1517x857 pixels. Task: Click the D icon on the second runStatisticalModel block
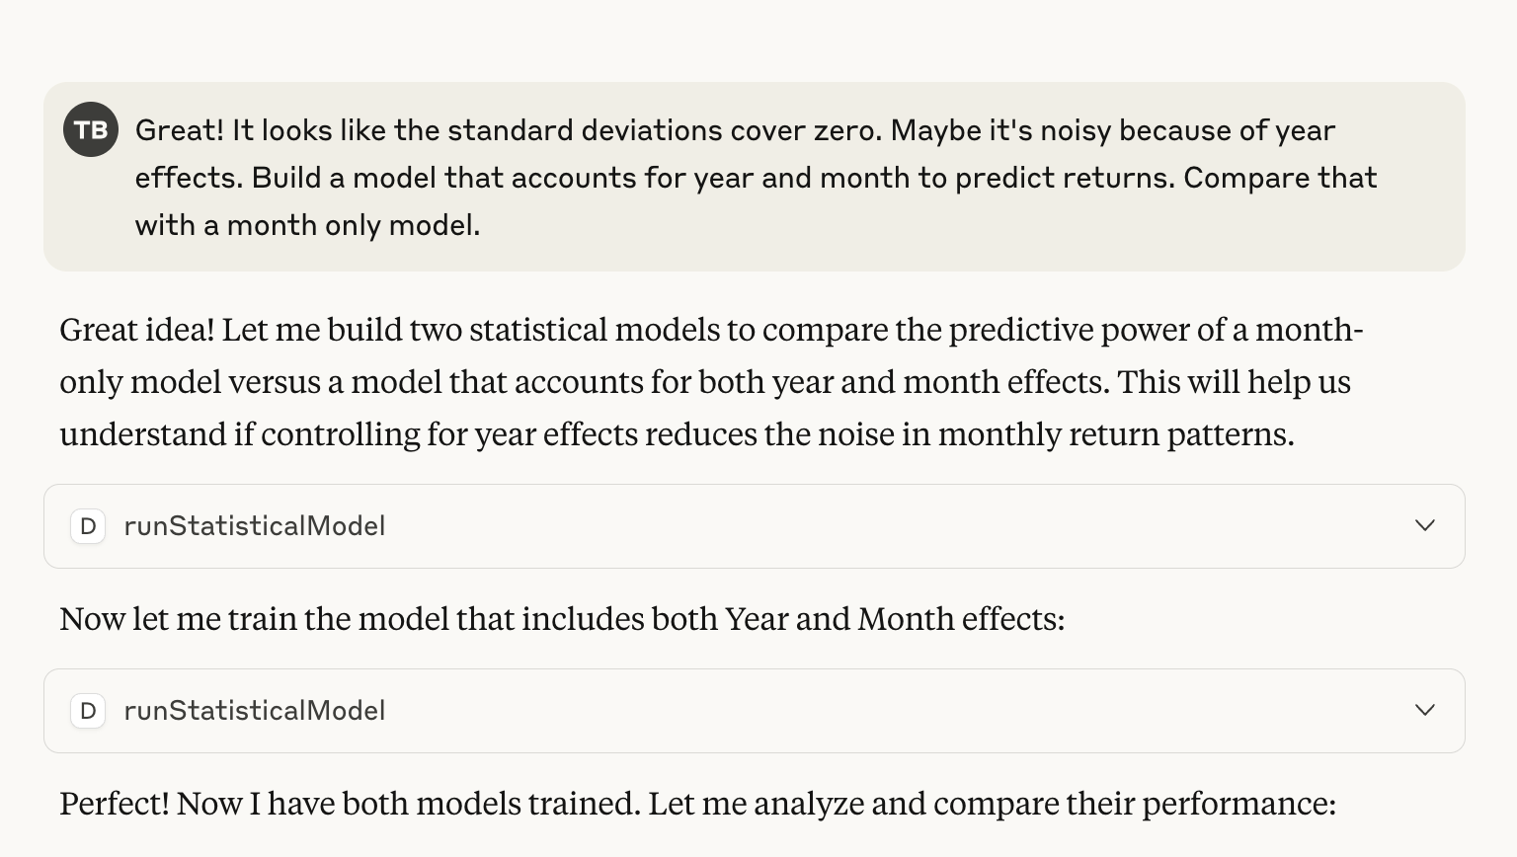tap(88, 711)
